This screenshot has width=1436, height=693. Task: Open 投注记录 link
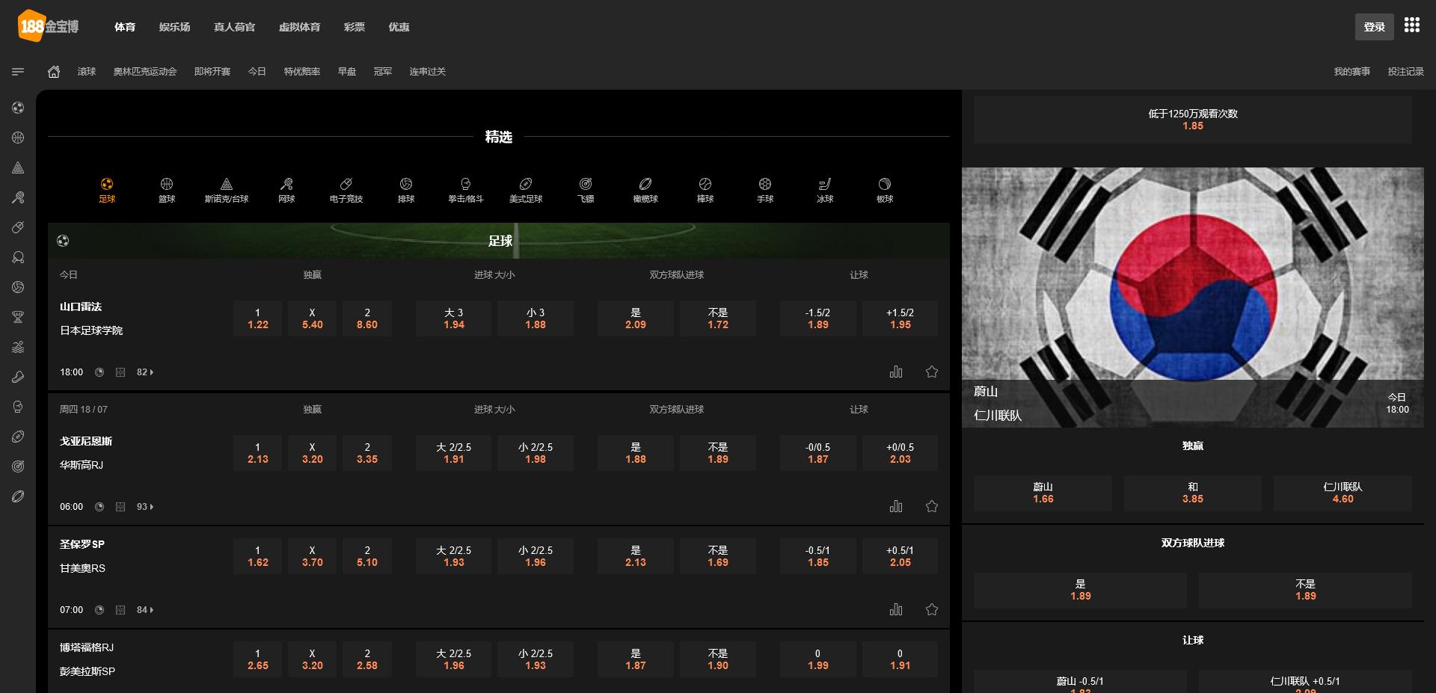point(1405,72)
